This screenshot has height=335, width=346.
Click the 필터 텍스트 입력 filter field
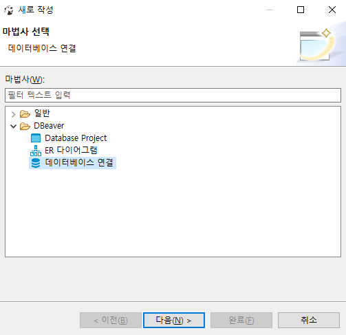(x=173, y=95)
